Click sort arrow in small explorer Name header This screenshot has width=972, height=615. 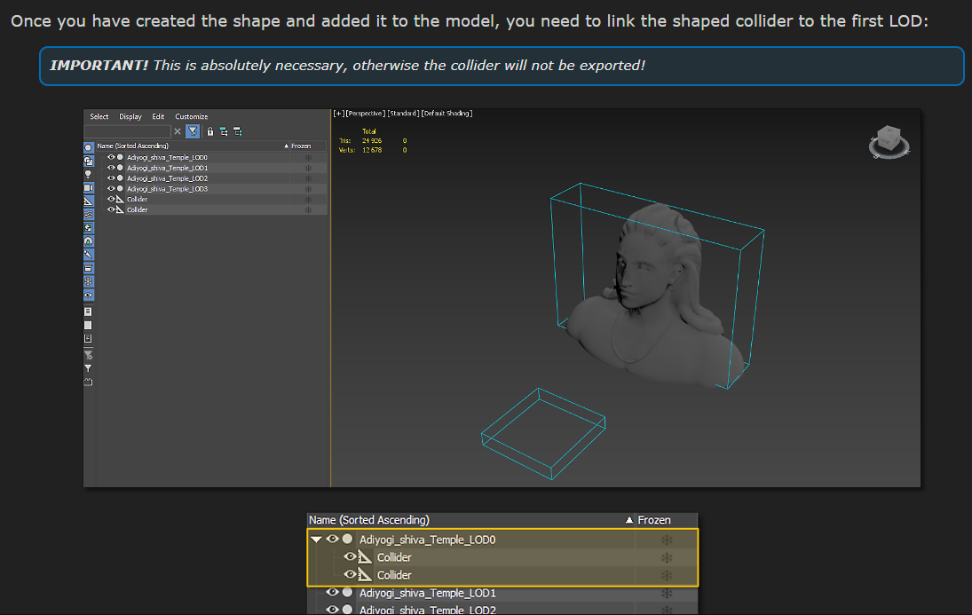click(x=286, y=146)
